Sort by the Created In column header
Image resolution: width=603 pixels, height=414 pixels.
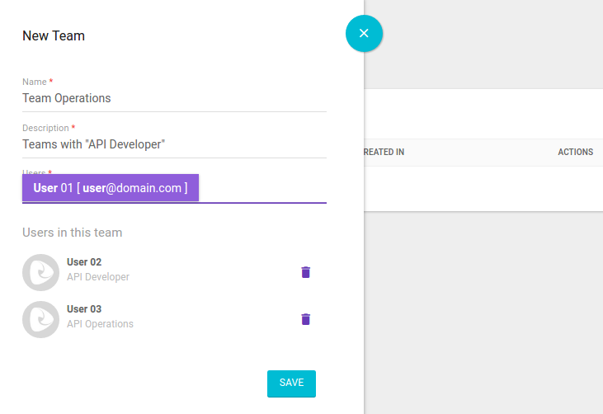click(384, 153)
